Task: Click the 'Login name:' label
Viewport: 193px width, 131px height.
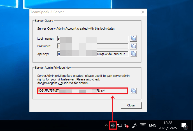Action: coord(45,39)
